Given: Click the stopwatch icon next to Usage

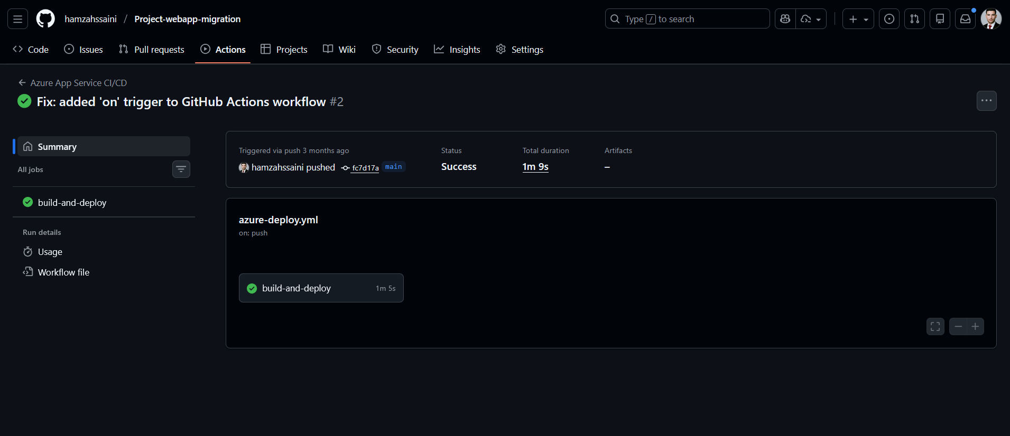Looking at the screenshot, I should (x=28, y=252).
